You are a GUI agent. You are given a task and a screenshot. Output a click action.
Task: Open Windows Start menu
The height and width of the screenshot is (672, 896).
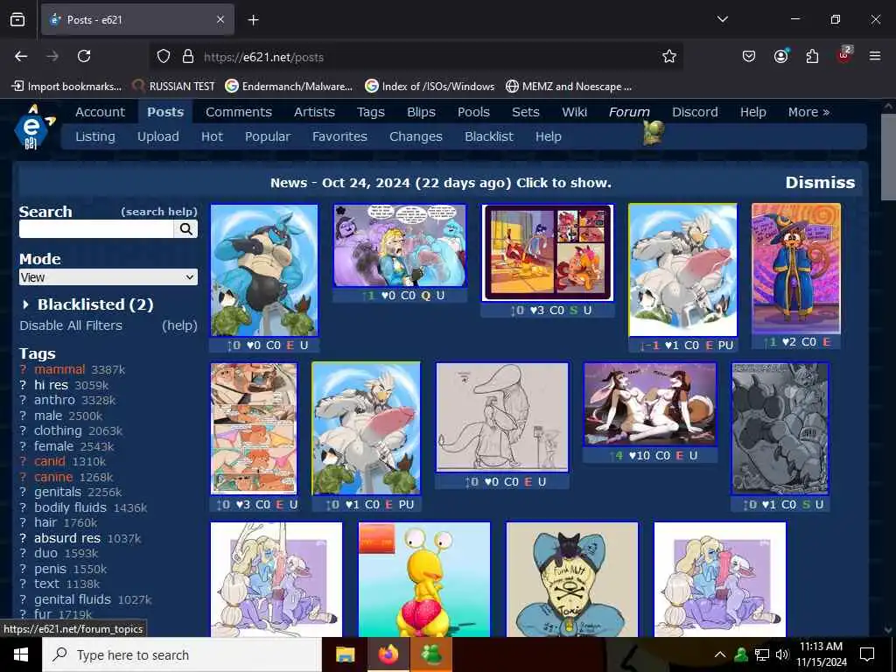(x=21, y=654)
